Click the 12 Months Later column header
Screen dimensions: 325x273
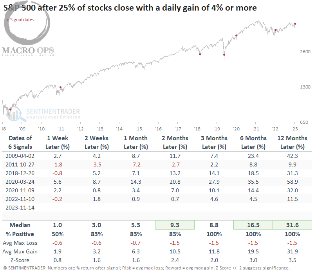tap(292, 143)
